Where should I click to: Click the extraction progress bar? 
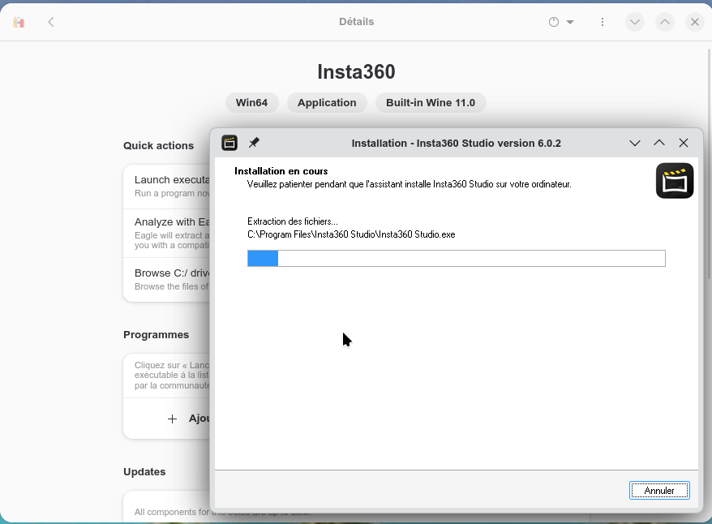(x=457, y=259)
